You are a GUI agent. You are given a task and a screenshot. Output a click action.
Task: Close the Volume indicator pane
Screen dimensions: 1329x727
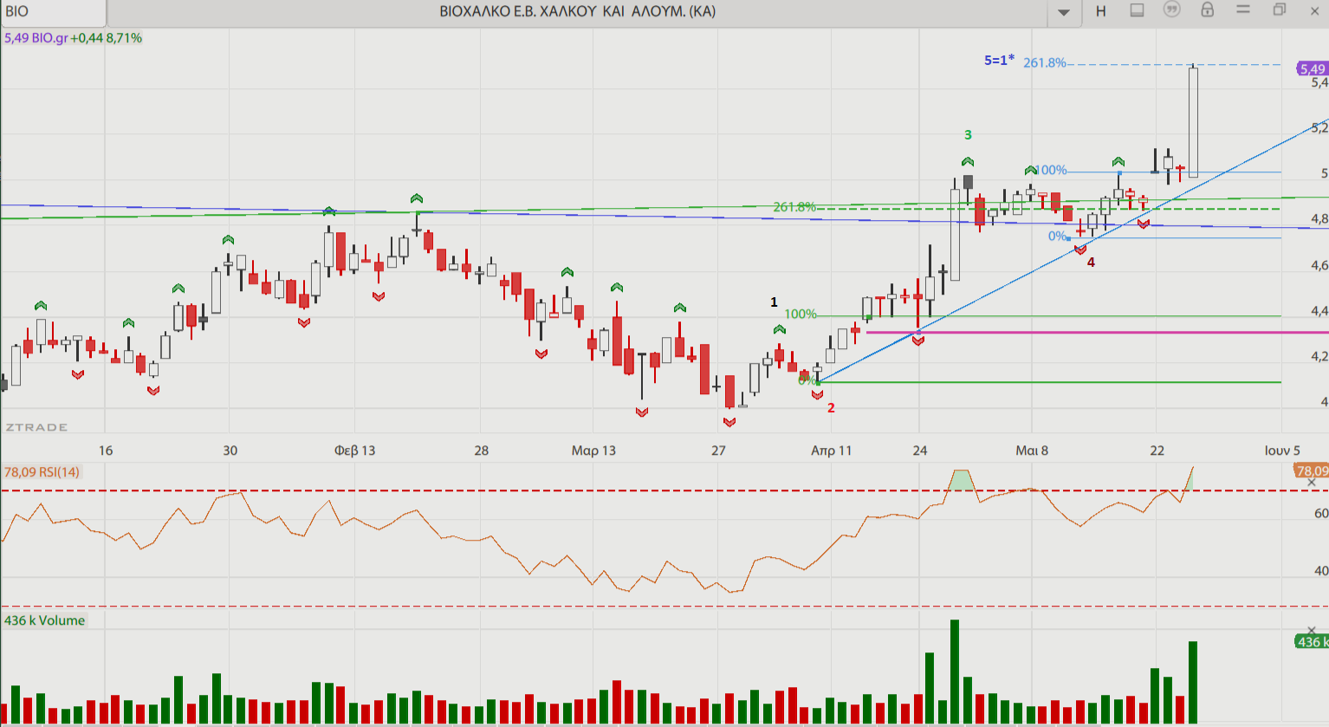tap(1313, 631)
